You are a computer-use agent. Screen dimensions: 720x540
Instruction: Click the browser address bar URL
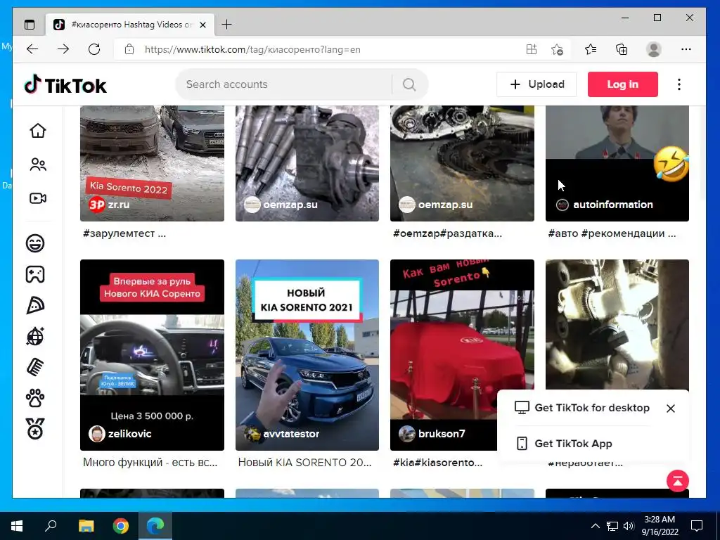252,50
